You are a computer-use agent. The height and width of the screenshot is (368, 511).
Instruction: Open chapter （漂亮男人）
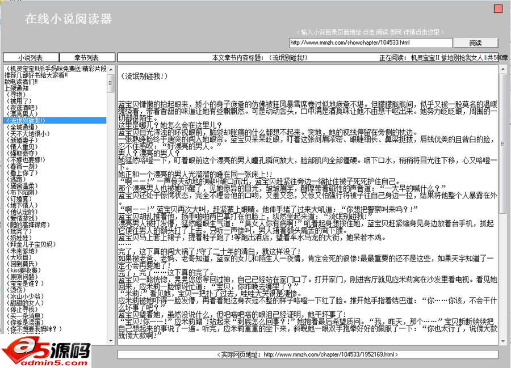coord(22,114)
